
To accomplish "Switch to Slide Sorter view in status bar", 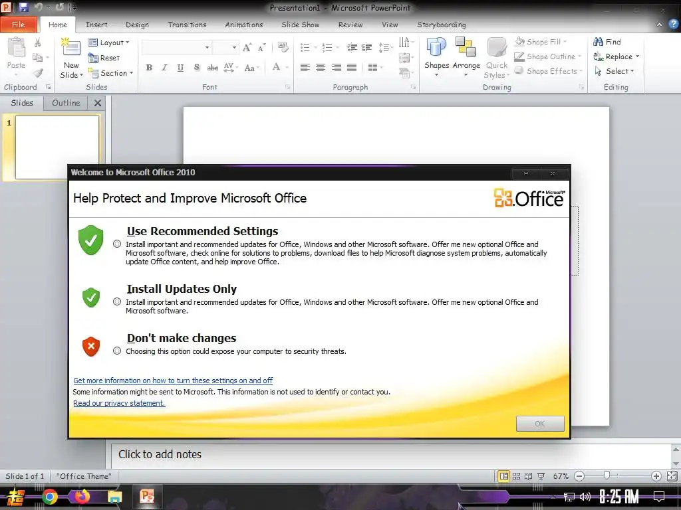I will tap(516, 476).
